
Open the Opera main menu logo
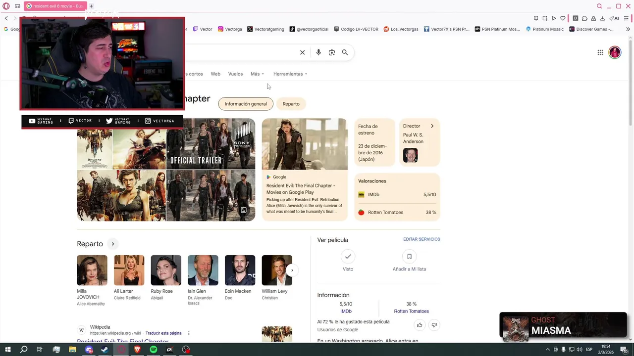click(x=6, y=6)
